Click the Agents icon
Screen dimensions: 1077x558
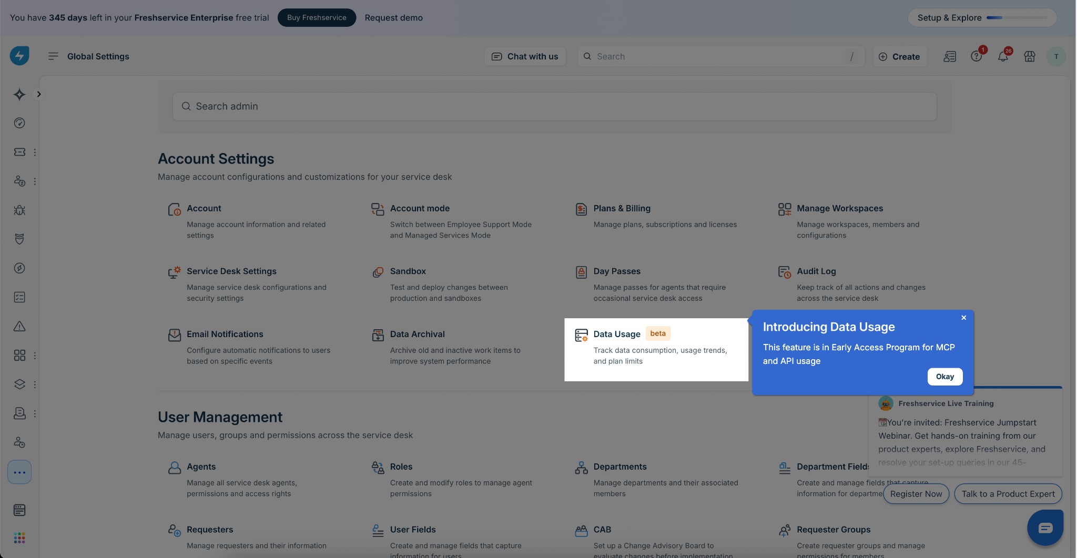174,468
